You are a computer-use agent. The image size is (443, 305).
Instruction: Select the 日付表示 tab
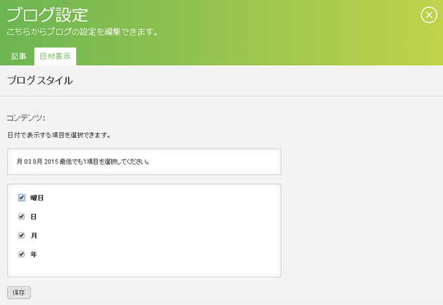[x=55, y=56]
